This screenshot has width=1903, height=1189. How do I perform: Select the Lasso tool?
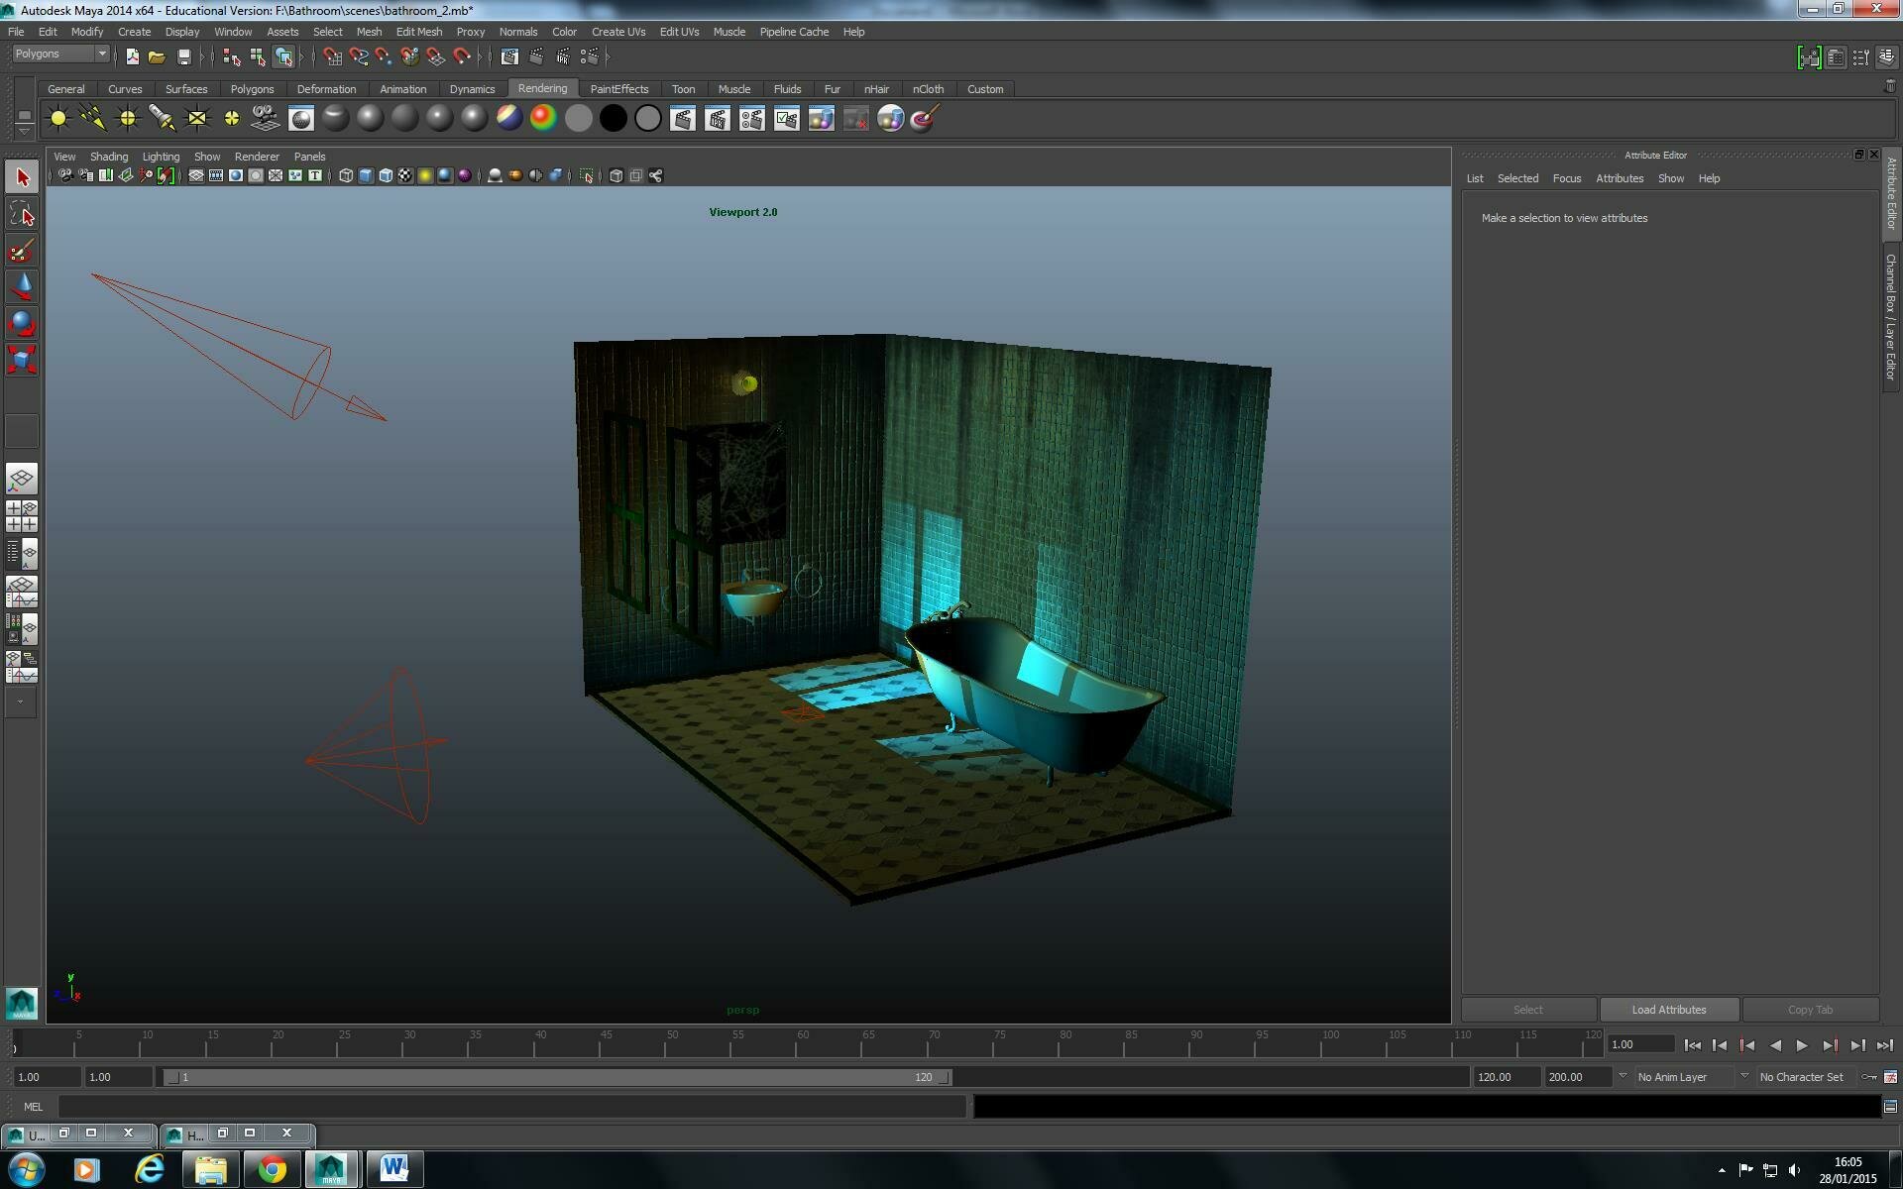tap(22, 214)
